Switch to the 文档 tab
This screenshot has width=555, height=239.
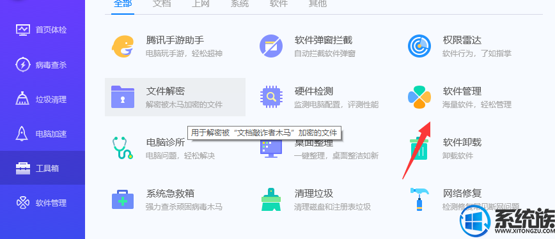[x=161, y=4]
